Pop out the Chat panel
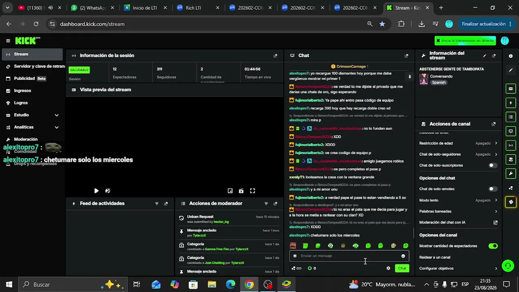The height and width of the screenshot is (292, 519). tap(406, 56)
